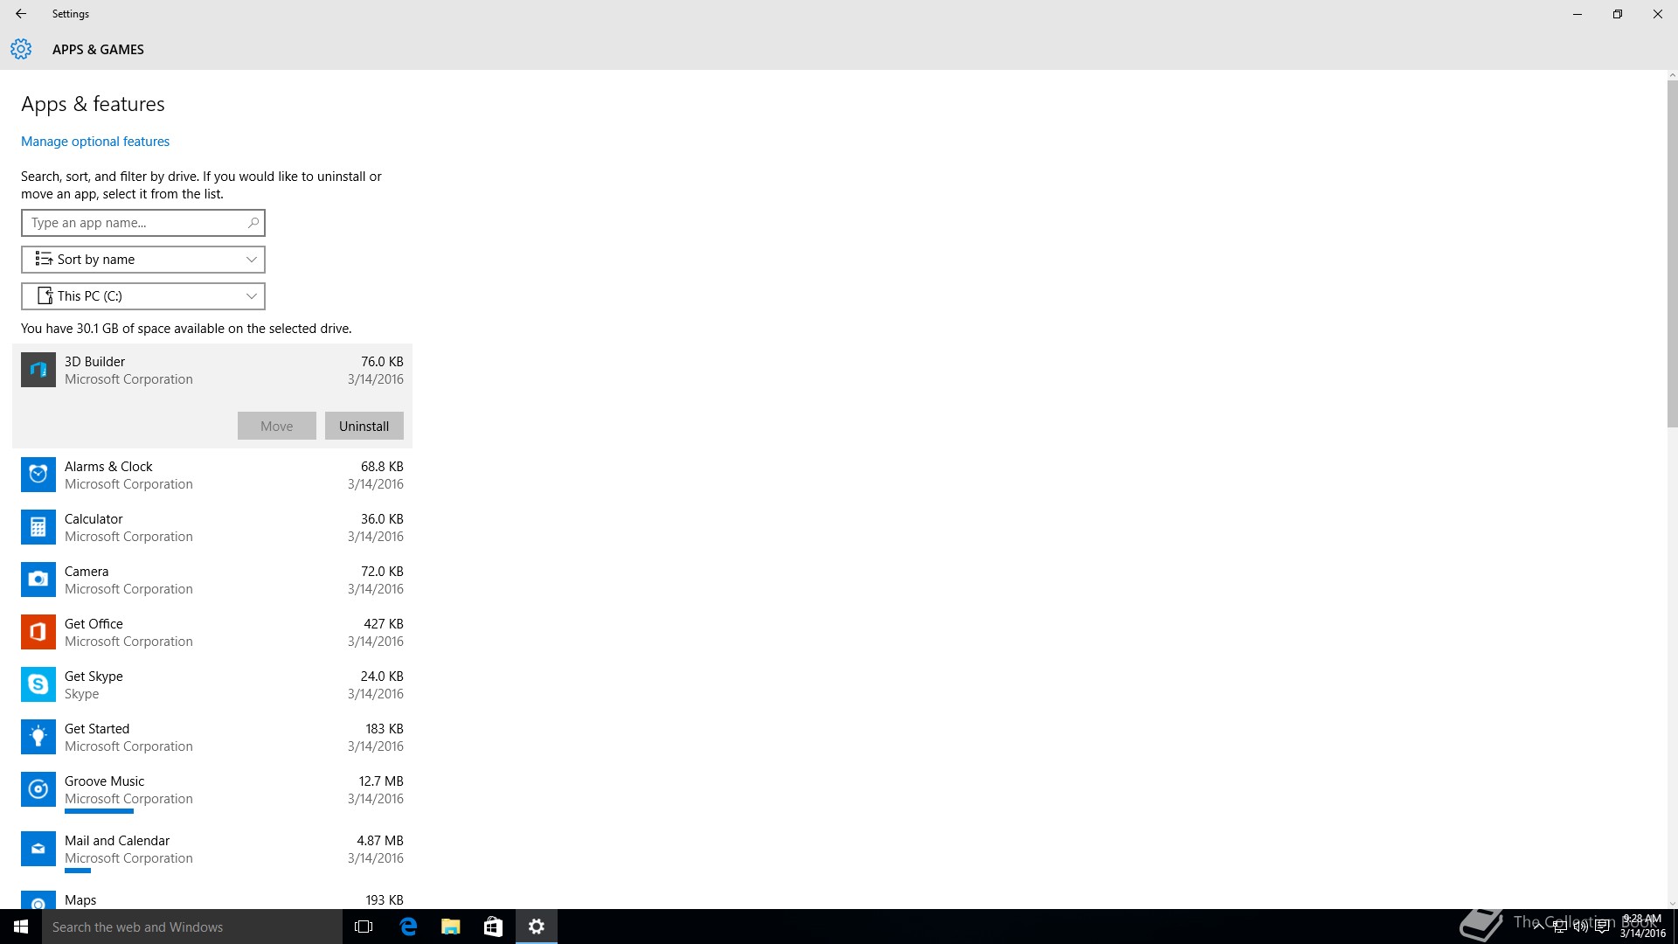
Task: Click the Get Started lightbulb icon
Action: 38,737
